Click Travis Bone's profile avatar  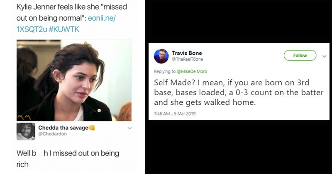pos(161,56)
